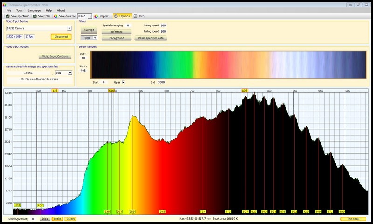The height and width of the screenshot is (224, 373).
Task: Open the Language menu
Action: pos(34,10)
